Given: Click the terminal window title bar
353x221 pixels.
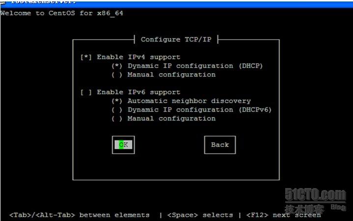Looking at the screenshot, I should coord(177,3).
